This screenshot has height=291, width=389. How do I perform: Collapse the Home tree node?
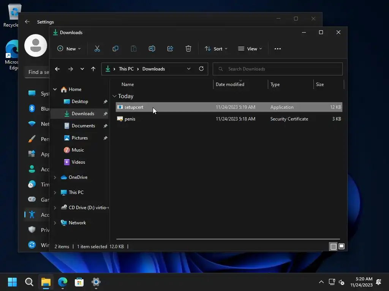pyautogui.click(x=55, y=89)
